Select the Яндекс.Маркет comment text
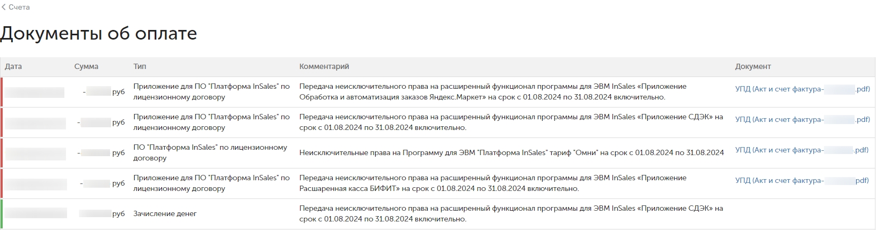 point(493,92)
